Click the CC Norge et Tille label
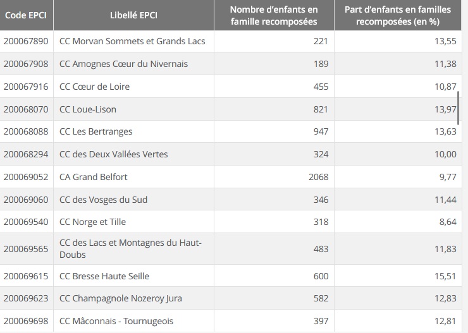 (x=92, y=222)
